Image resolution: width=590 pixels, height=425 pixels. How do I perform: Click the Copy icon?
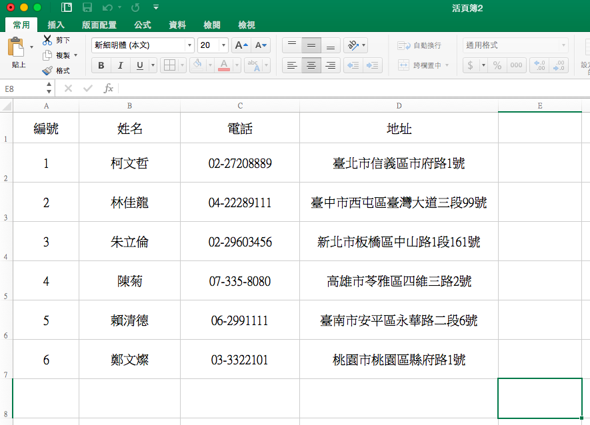pyautogui.click(x=47, y=55)
